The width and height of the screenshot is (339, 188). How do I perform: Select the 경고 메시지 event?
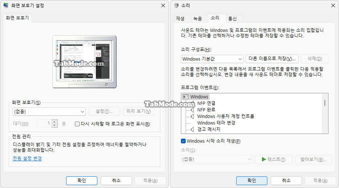(209, 129)
